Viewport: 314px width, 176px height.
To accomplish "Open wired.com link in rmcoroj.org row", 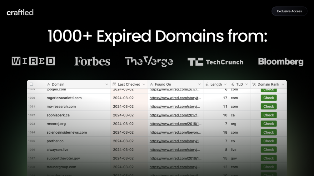I will click(175, 124).
